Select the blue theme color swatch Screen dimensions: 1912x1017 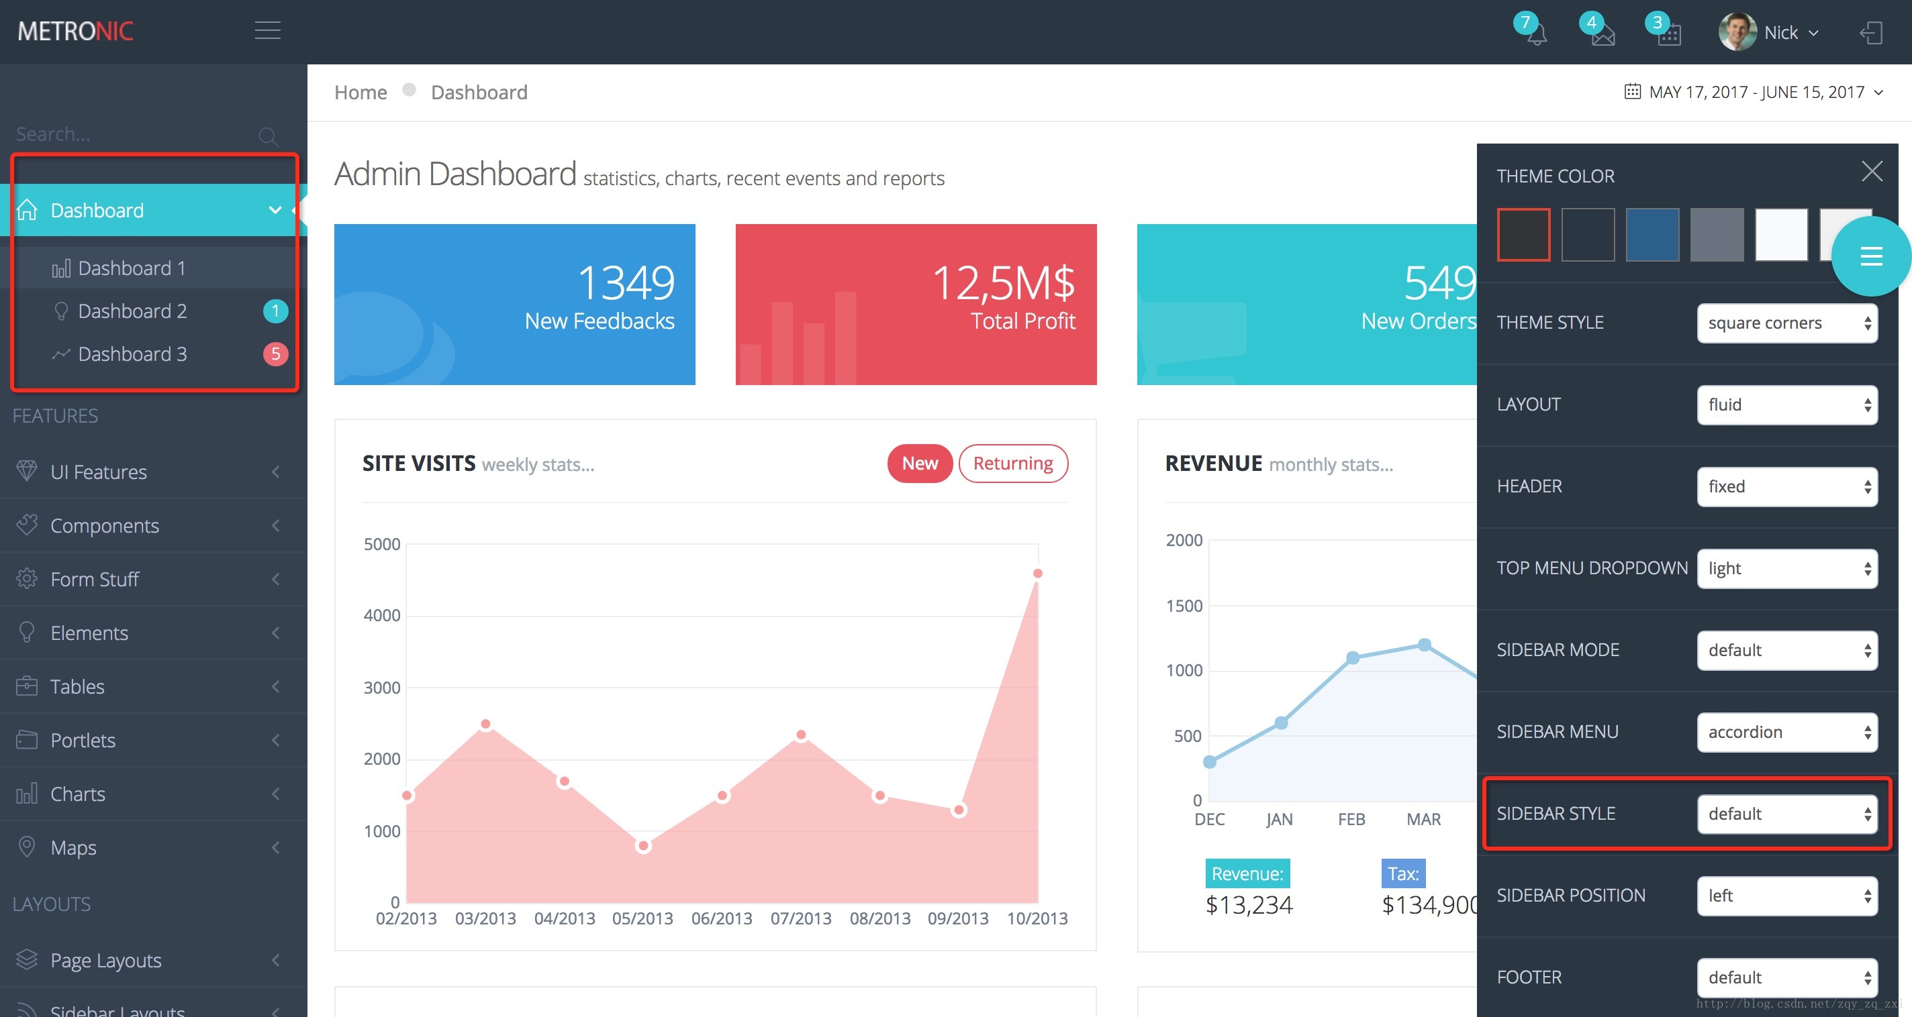point(1652,234)
